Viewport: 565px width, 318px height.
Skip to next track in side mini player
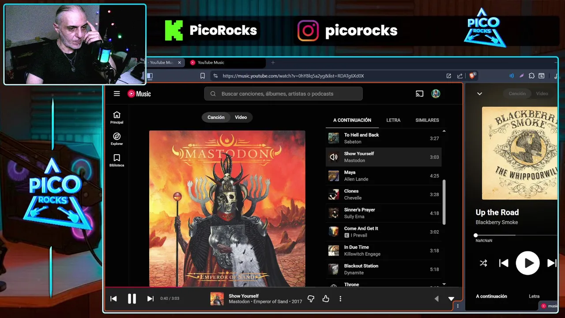[x=552, y=263]
